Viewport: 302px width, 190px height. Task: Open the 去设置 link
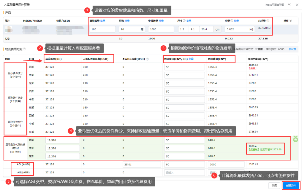click(x=292, y=49)
